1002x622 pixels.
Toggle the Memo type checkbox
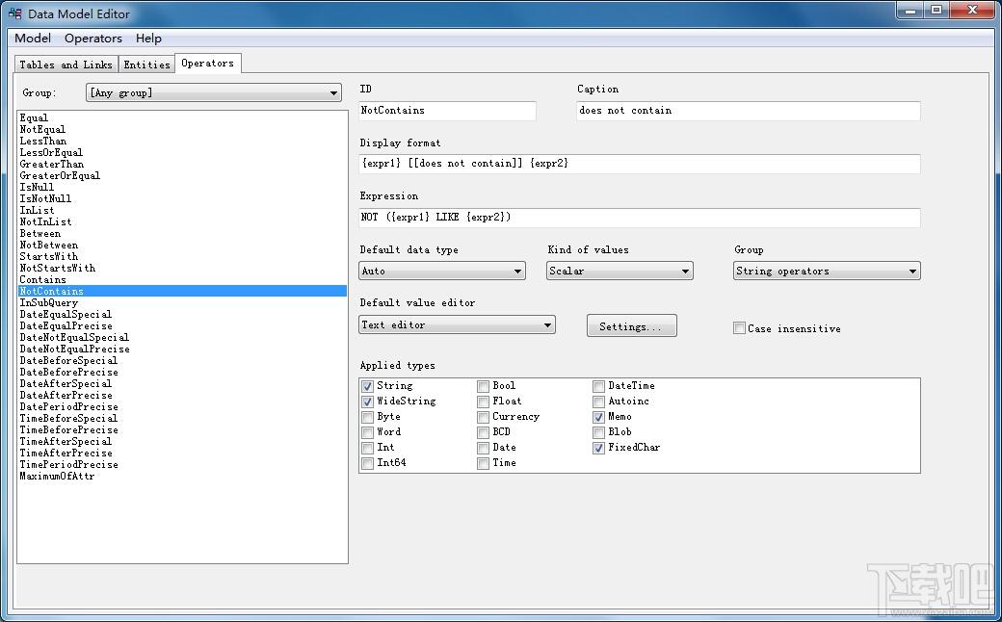599,417
